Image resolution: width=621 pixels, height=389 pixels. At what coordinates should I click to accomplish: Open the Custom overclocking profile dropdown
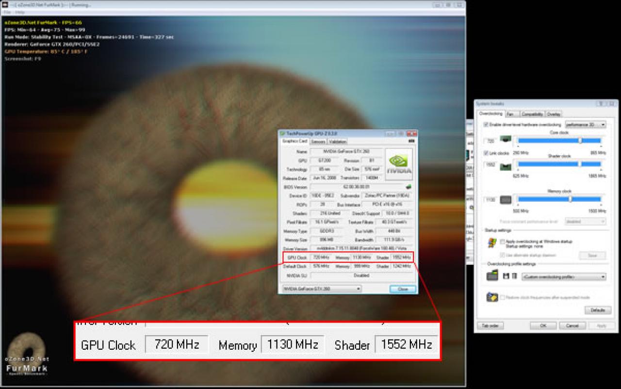click(x=564, y=277)
